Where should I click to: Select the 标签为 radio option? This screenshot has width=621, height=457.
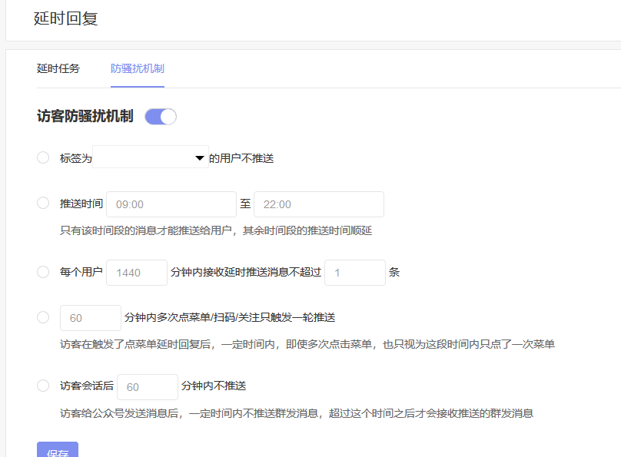click(x=43, y=157)
